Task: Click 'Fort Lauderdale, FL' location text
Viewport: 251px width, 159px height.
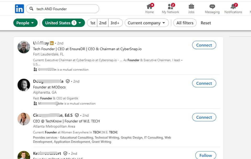Action: [x=48, y=54]
